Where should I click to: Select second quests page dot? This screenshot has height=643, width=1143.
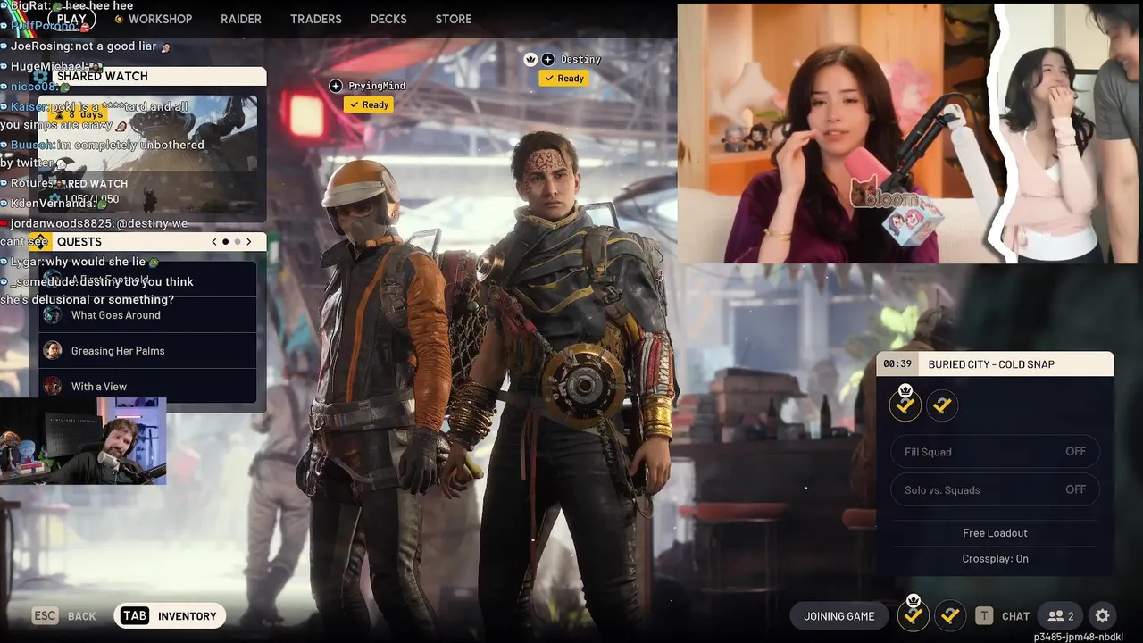238,242
